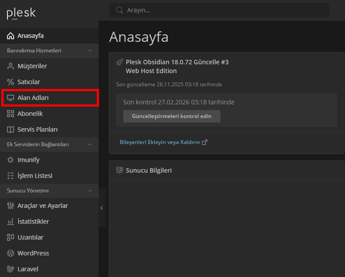Click the Anasayfa home icon
The image size is (345, 277).
tap(11, 36)
